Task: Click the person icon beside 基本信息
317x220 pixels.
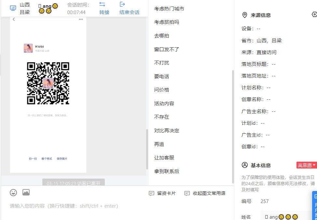Action: coord(245,165)
